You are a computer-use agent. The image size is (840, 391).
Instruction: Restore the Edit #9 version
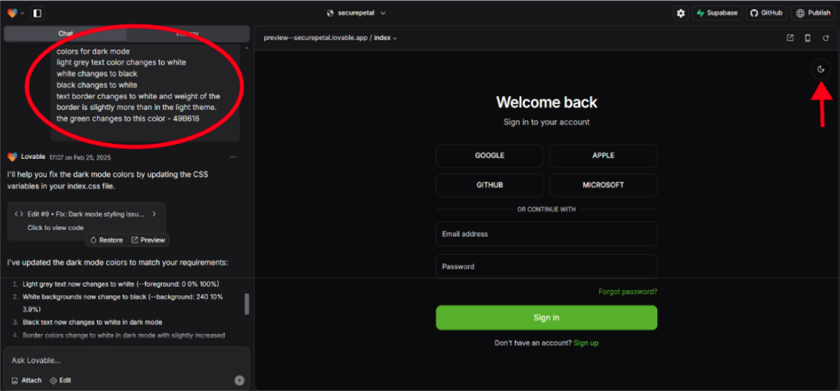pos(107,240)
